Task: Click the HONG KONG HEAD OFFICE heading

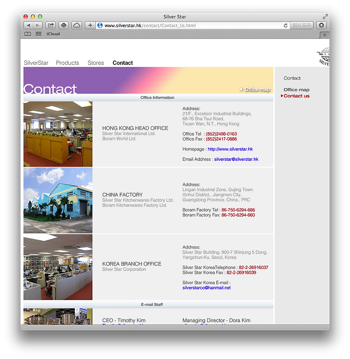Action: [135, 128]
